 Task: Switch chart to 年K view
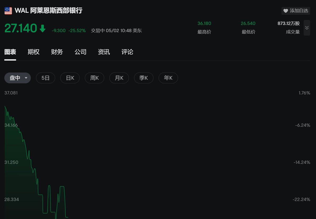(x=168, y=78)
